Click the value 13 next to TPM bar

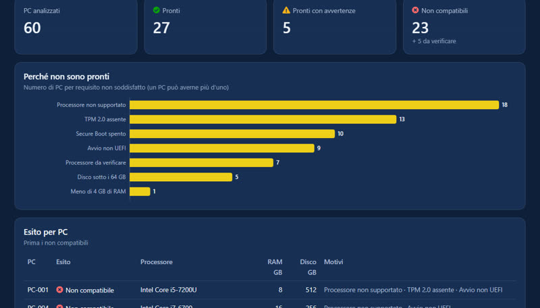(x=402, y=119)
